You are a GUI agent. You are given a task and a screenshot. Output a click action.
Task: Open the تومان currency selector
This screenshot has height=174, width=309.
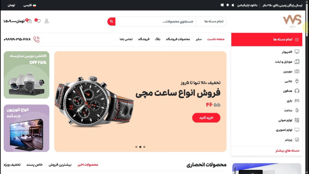click(11, 5)
